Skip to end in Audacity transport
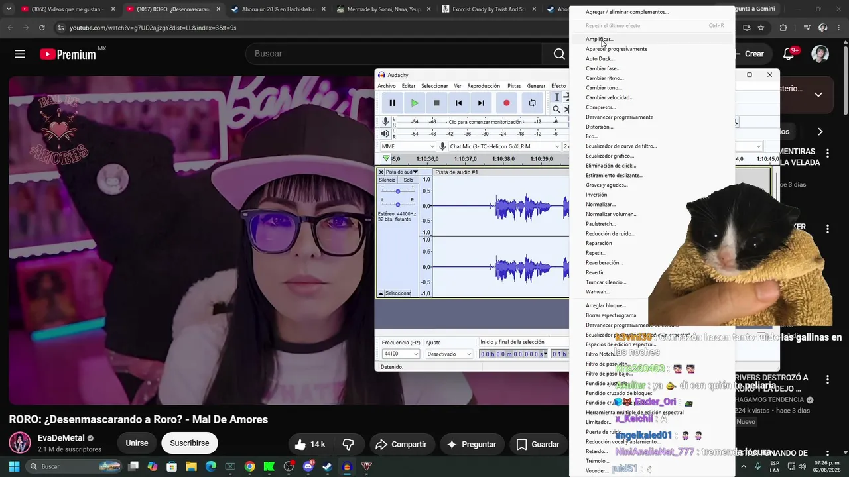 [481, 103]
